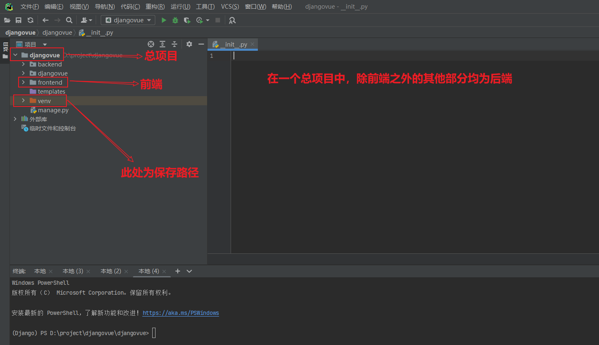
Task: Open Search Everywhere with magnifier icon
Action: 69,20
